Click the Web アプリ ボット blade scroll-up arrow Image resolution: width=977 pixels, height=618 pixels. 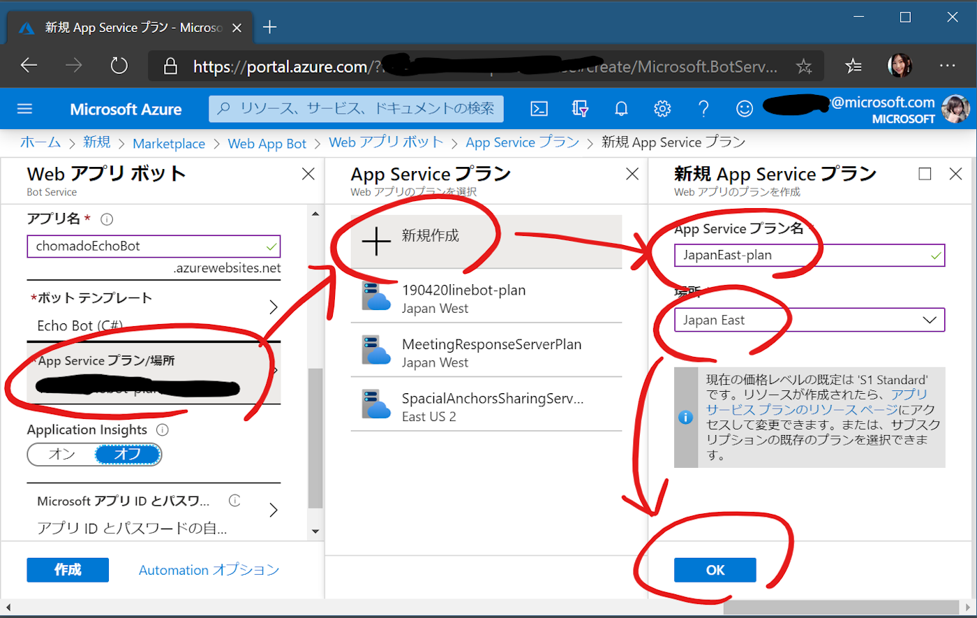pos(315,214)
